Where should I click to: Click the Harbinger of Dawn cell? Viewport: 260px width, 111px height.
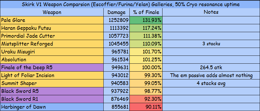point(52,107)
